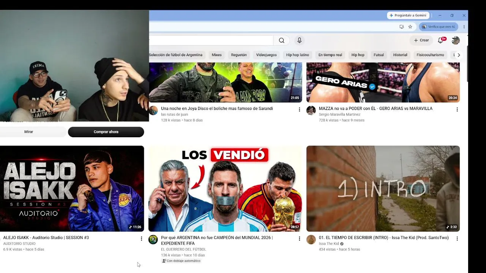Restore down the Chrome window

(x=452, y=16)
